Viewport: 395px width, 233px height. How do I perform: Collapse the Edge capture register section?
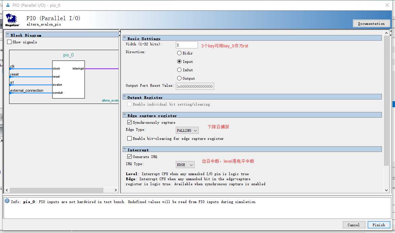tap(125, 115)
